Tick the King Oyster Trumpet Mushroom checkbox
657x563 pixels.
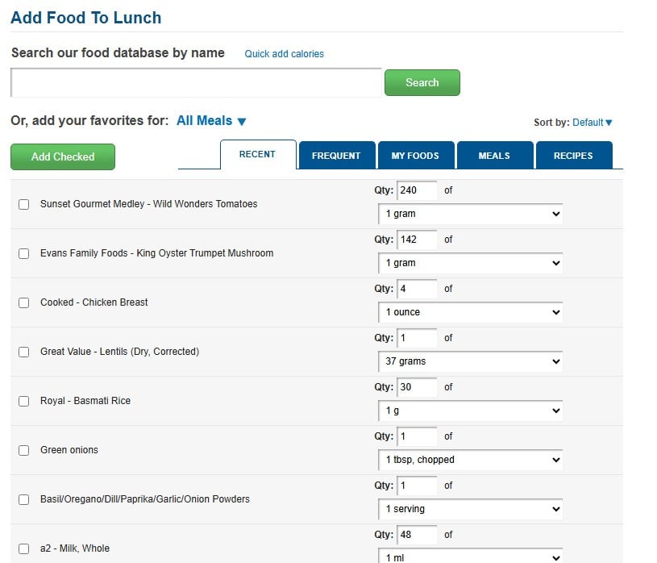click(x=24, y=253)
